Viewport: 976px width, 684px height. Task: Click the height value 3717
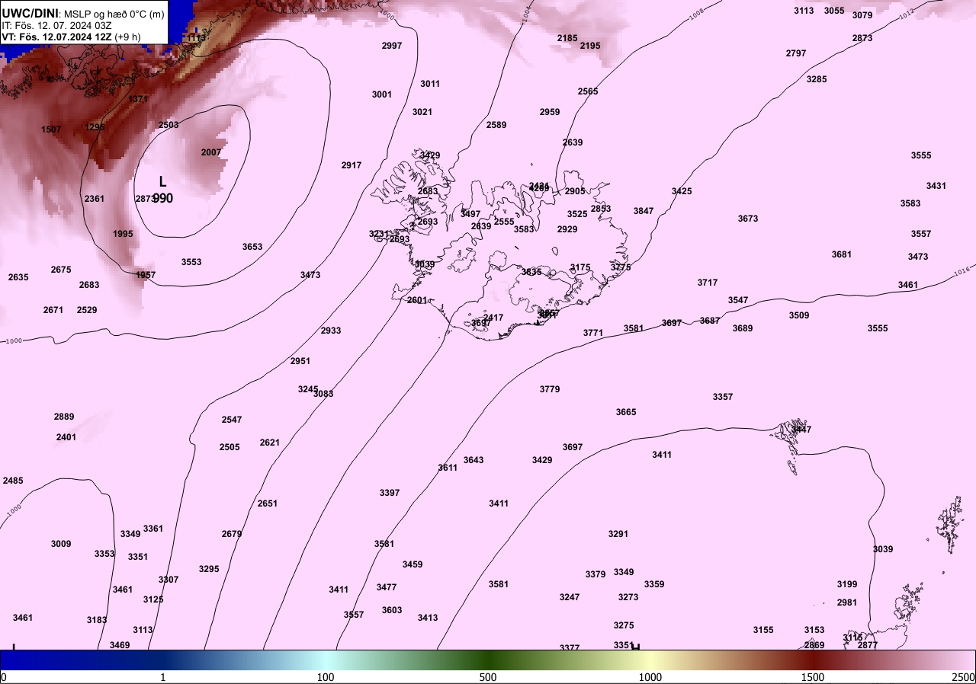(708, 283)
